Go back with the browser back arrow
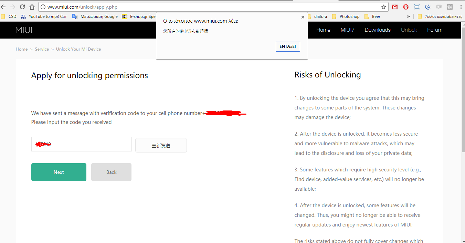Viewport: 465px width, 243px height. [x=3, y=7]
